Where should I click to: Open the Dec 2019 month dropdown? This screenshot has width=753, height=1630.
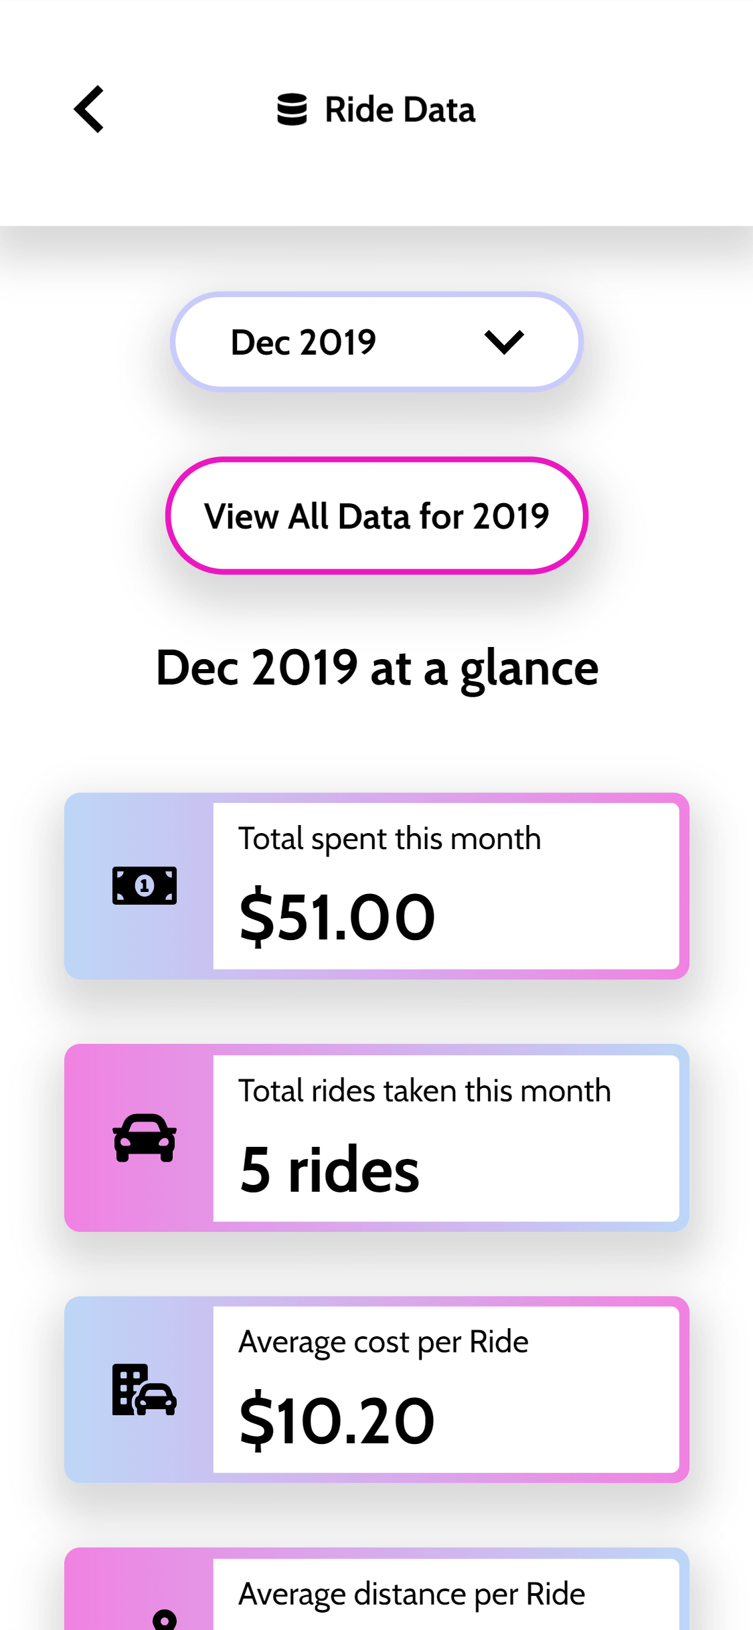376,342
